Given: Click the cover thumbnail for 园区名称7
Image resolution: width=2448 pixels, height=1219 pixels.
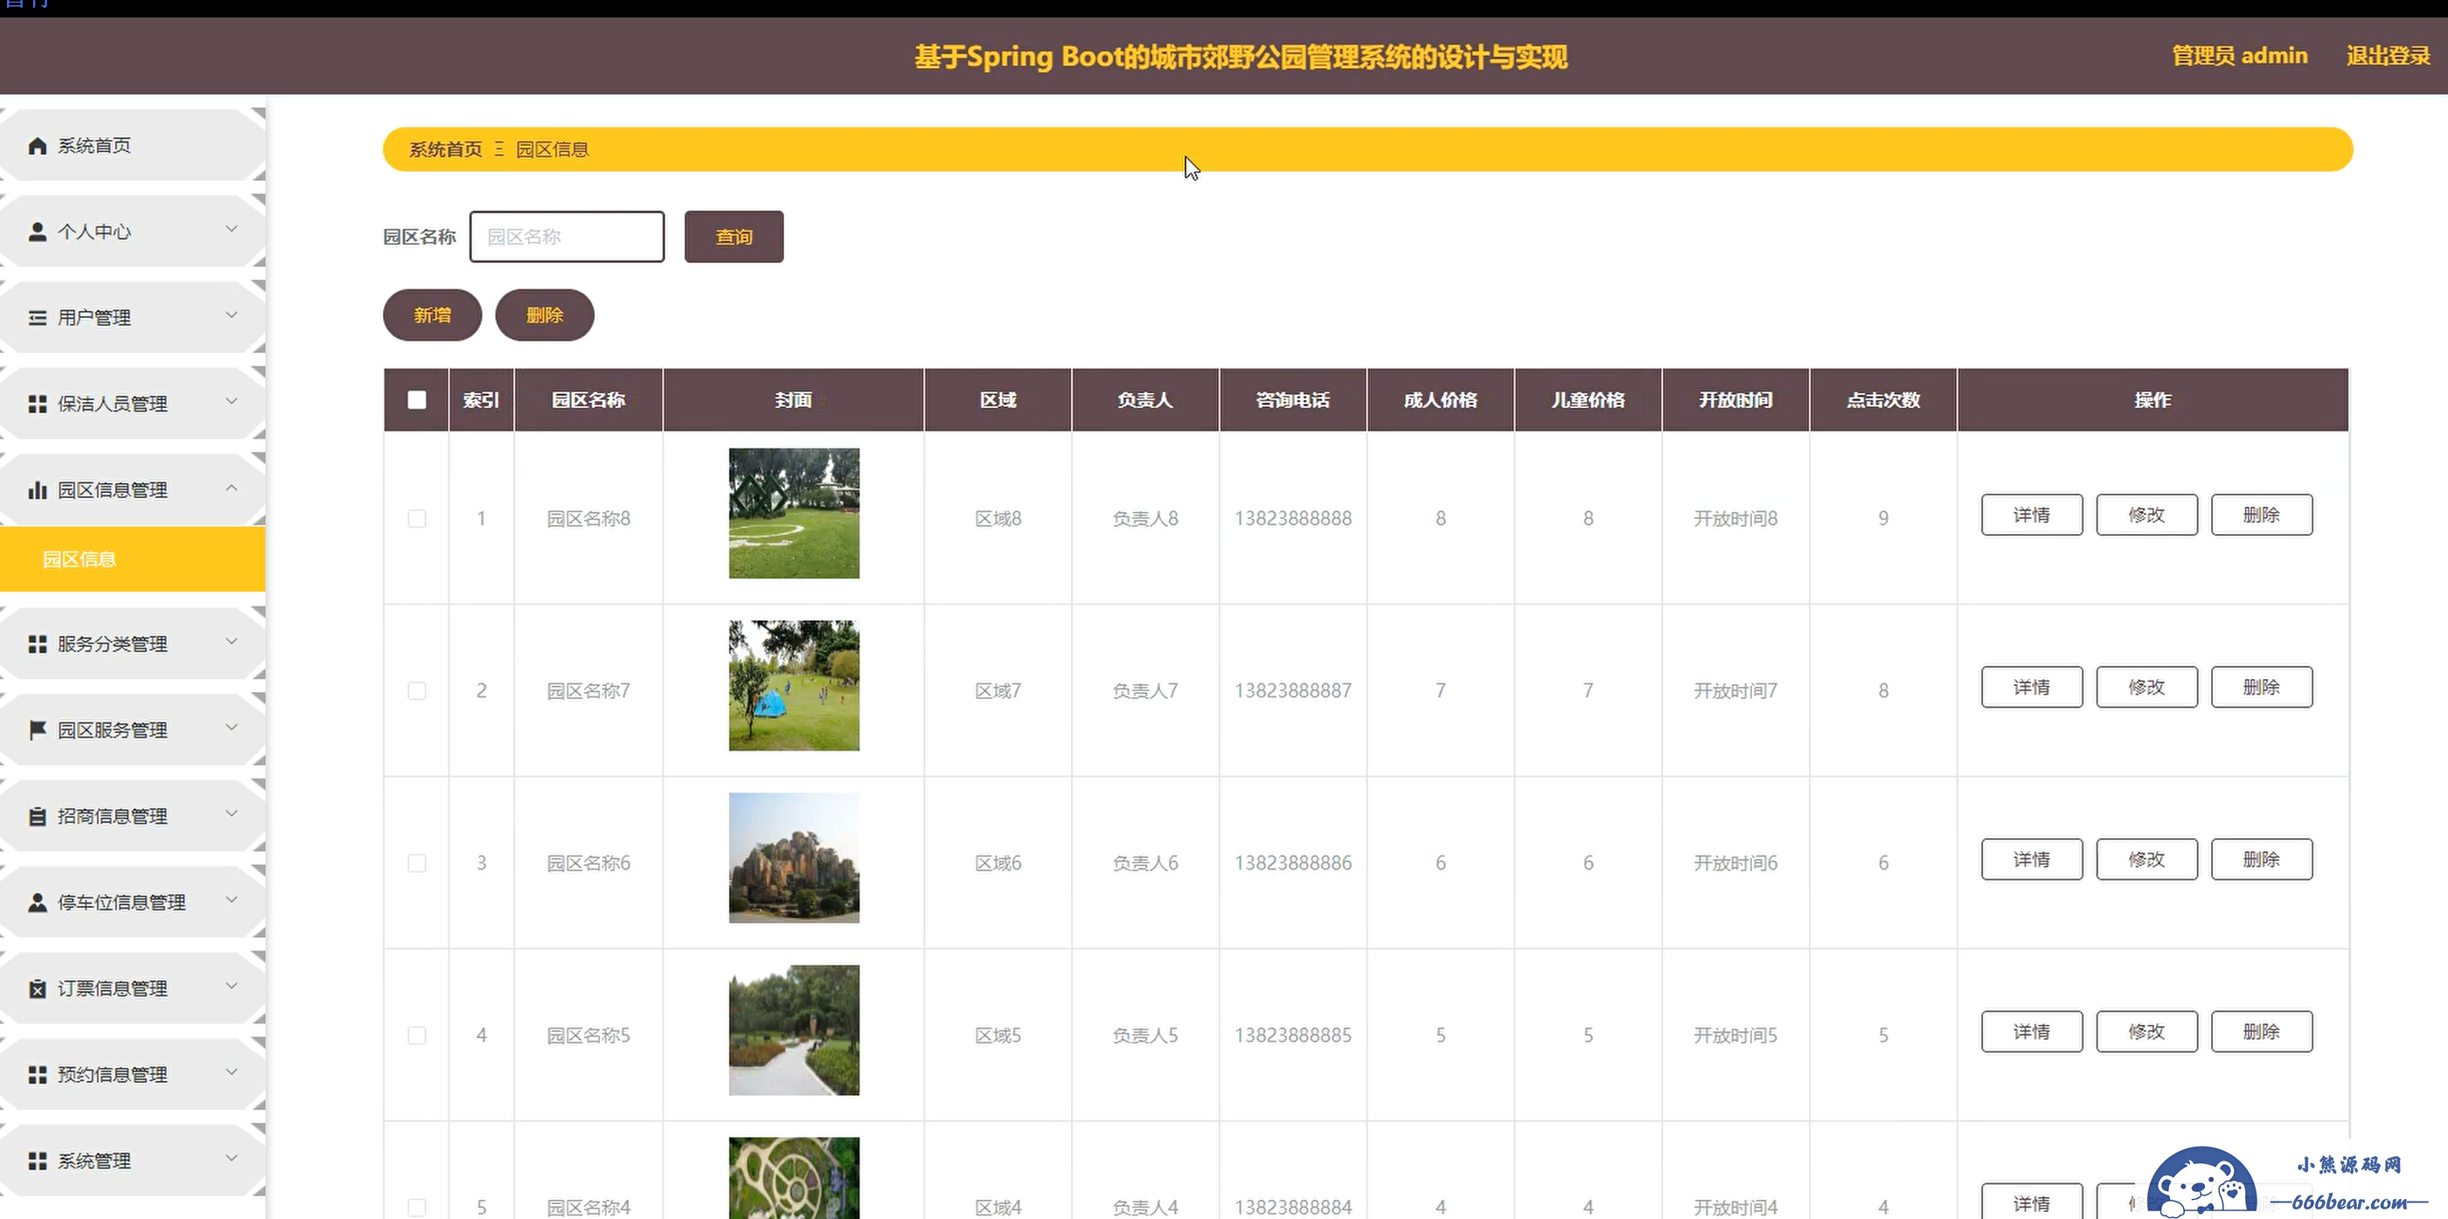Looking at the screenshot, I should pyautogui.click(x=794, y=686).
